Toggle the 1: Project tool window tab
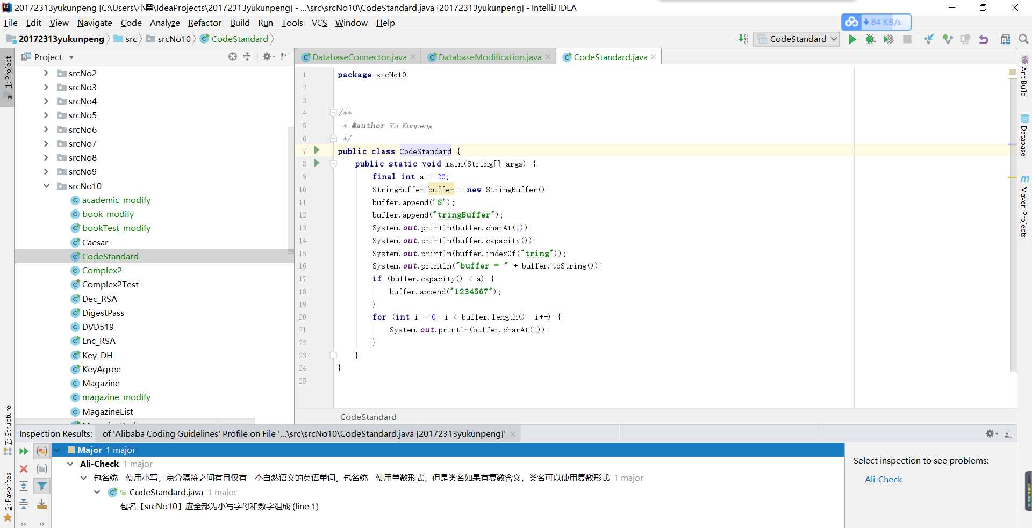 click(x=8, y=78)
